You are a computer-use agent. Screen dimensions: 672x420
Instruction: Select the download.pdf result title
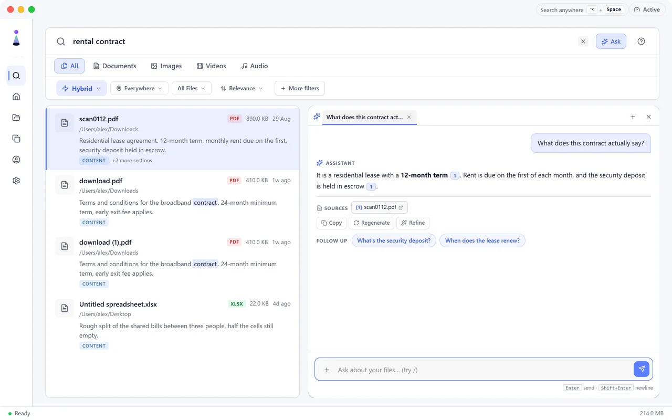(101, 181)
